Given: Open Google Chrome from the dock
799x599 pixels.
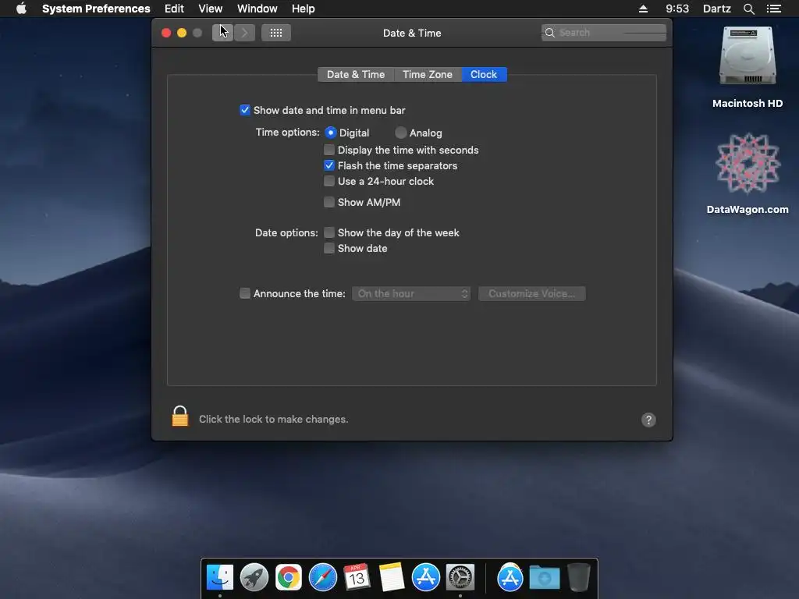Looking at the screenshot, I should tap(289, 577).
